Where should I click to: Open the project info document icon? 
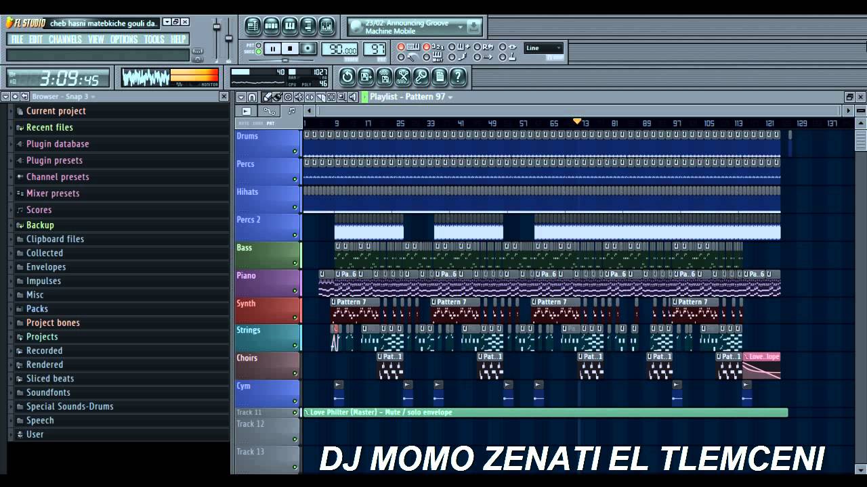pyautogui.click(x=440, y=76)
